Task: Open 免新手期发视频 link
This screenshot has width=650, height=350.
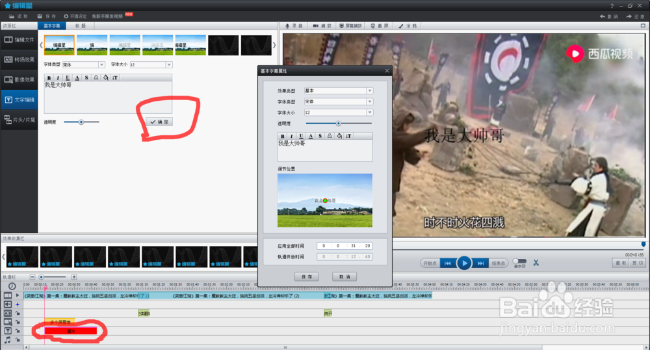Action: pyautogui.click(x=107, y=16)
